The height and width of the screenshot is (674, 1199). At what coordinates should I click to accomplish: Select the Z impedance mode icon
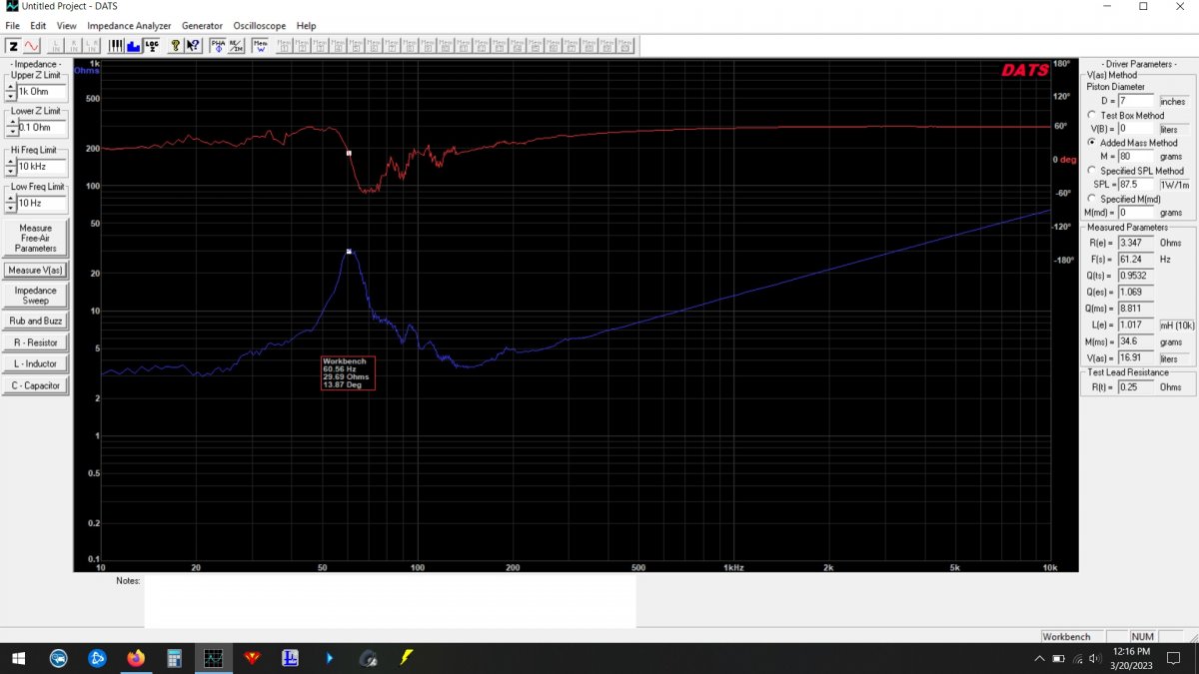click(x=14, y=45)
